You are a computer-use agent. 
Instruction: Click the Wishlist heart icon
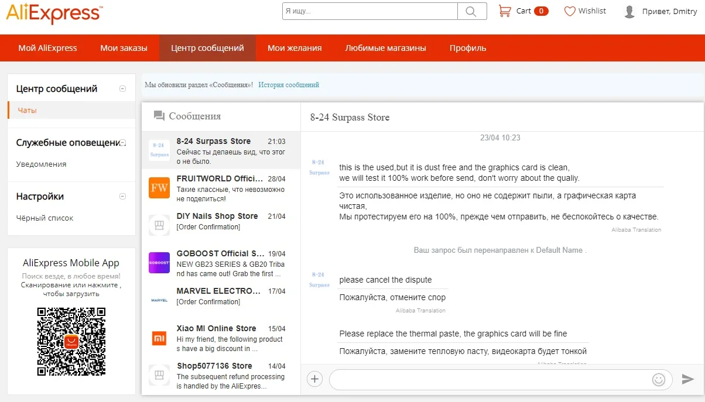[x=570, y=11]
